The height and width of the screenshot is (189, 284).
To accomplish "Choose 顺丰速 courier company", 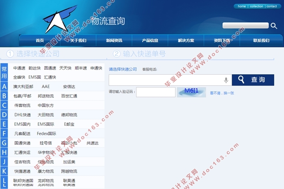I will click(x=81, y=68).
